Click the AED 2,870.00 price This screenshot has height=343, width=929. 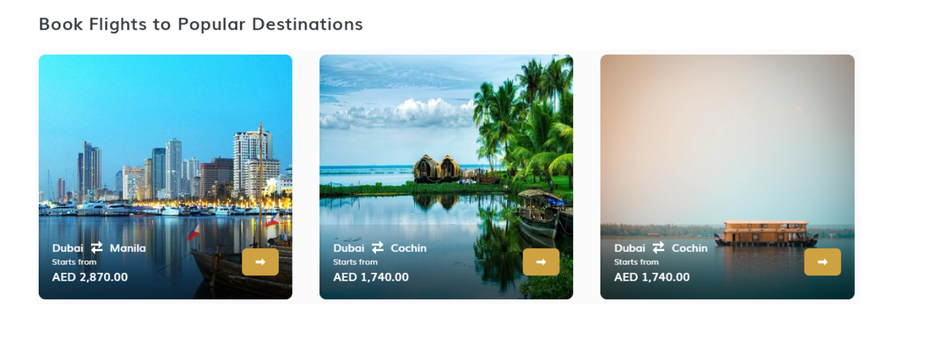(x=90, y=277)
